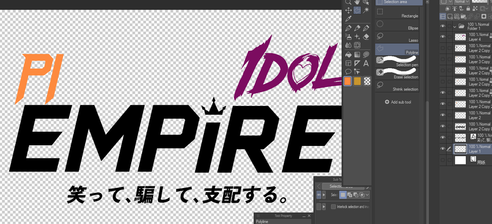
Task: Select the Pencil tool
Action: click(x=357, y=28)
